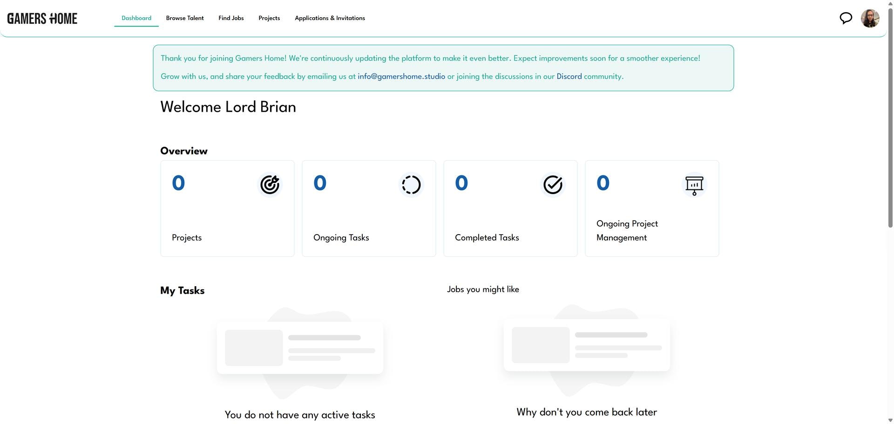This screenshot has width=894, height=424.
Task: Click the Welcome Lord Brian heading
Action: (228, 107)
